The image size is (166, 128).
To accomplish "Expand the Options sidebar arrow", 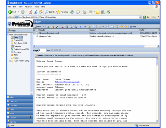I will click(x=31, y=117).
